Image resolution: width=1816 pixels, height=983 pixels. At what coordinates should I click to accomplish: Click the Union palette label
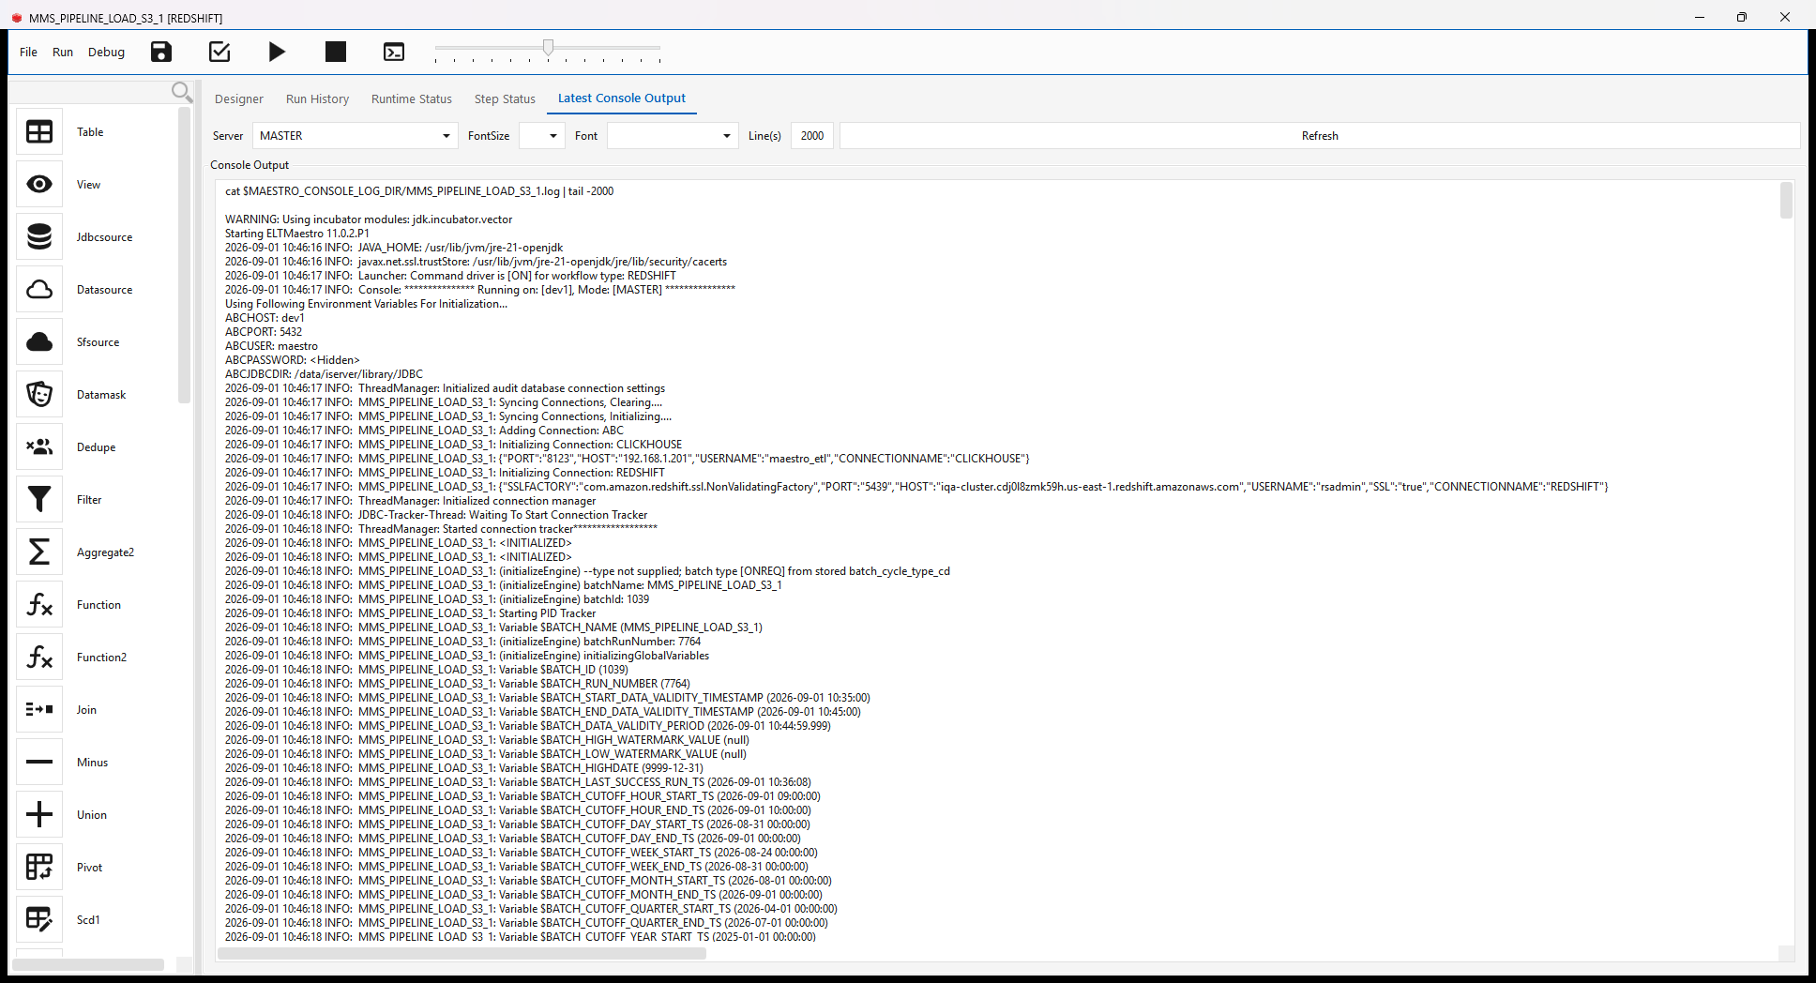pyautogui.click(x=92, y=815)
